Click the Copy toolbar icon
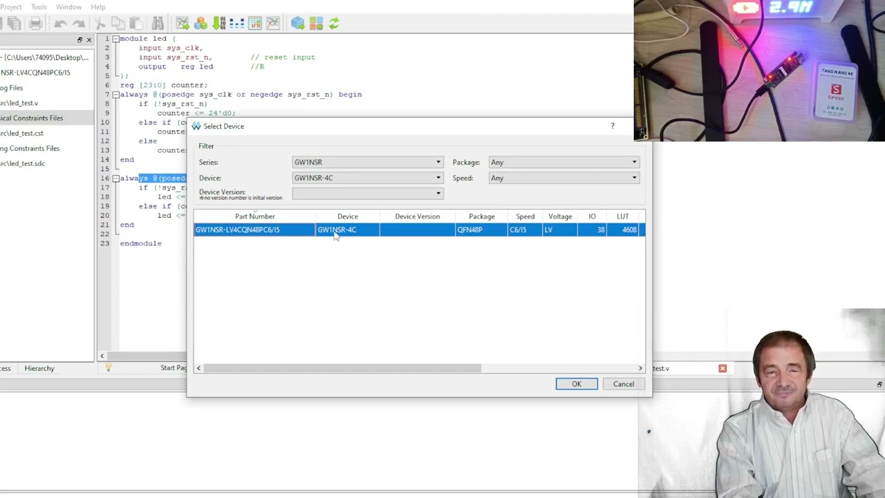The height and width of the screenshot is (498, 885). [x=119, y=24]
